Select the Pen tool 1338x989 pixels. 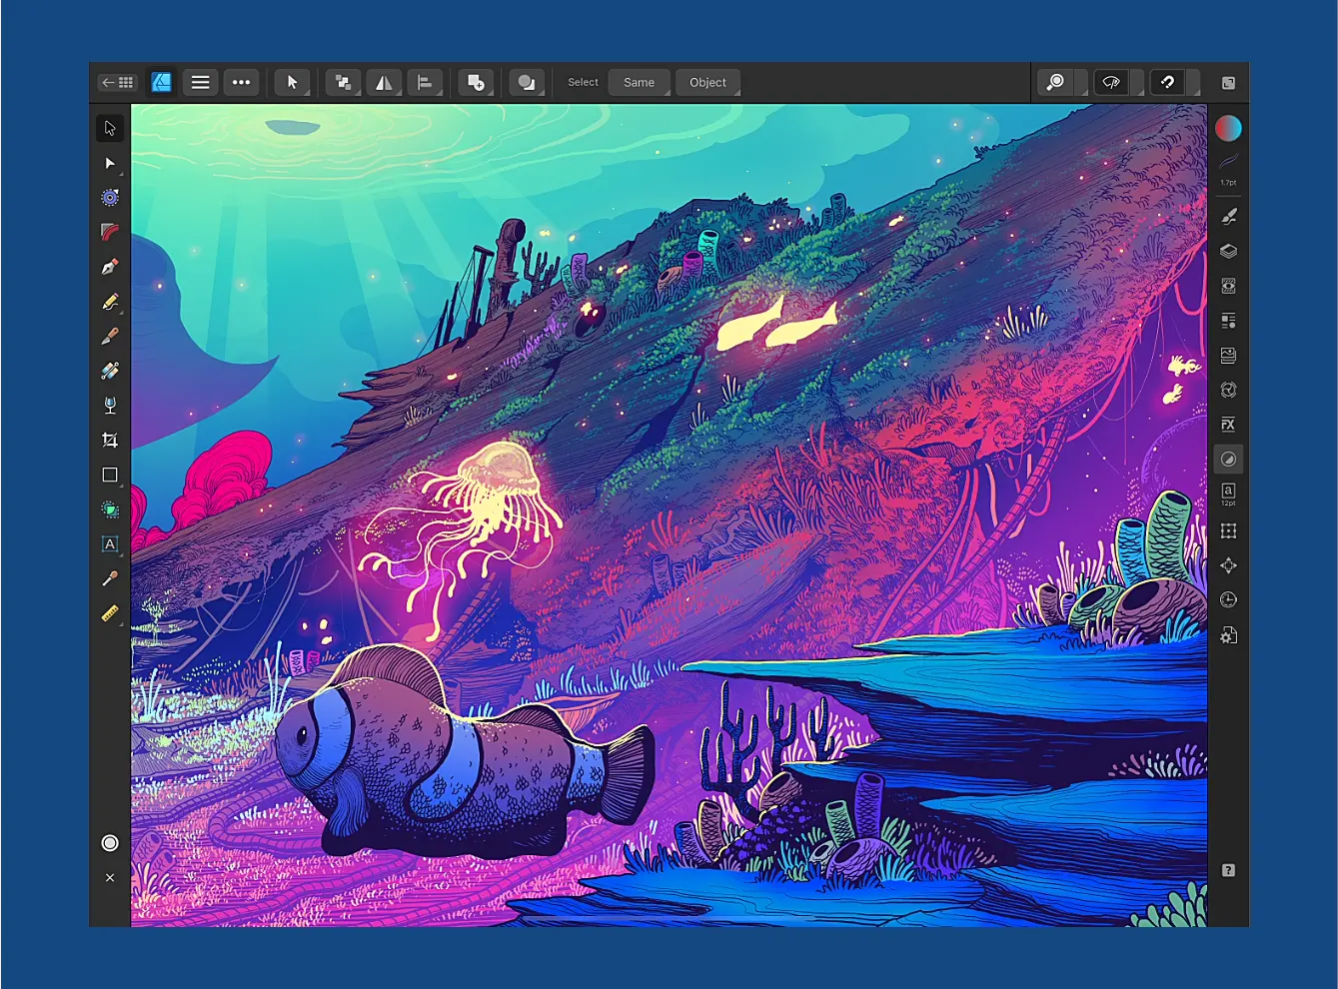coord(110,267)
